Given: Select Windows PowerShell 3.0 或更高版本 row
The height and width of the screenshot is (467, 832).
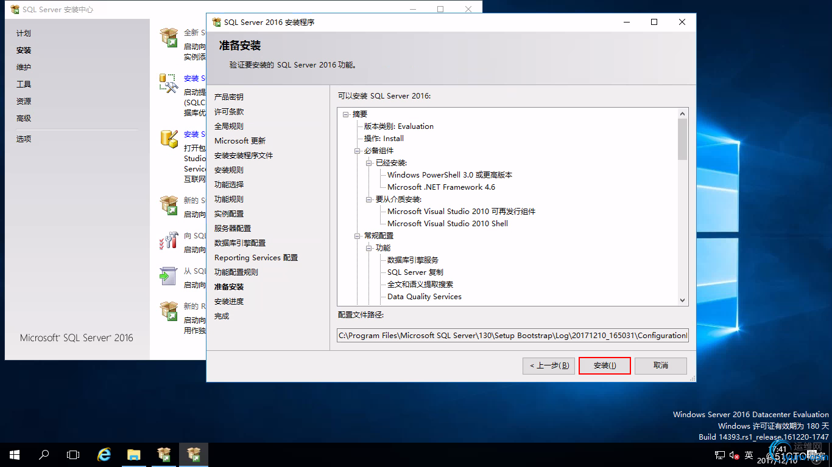Looking at the screenshot, I should 449,175.
